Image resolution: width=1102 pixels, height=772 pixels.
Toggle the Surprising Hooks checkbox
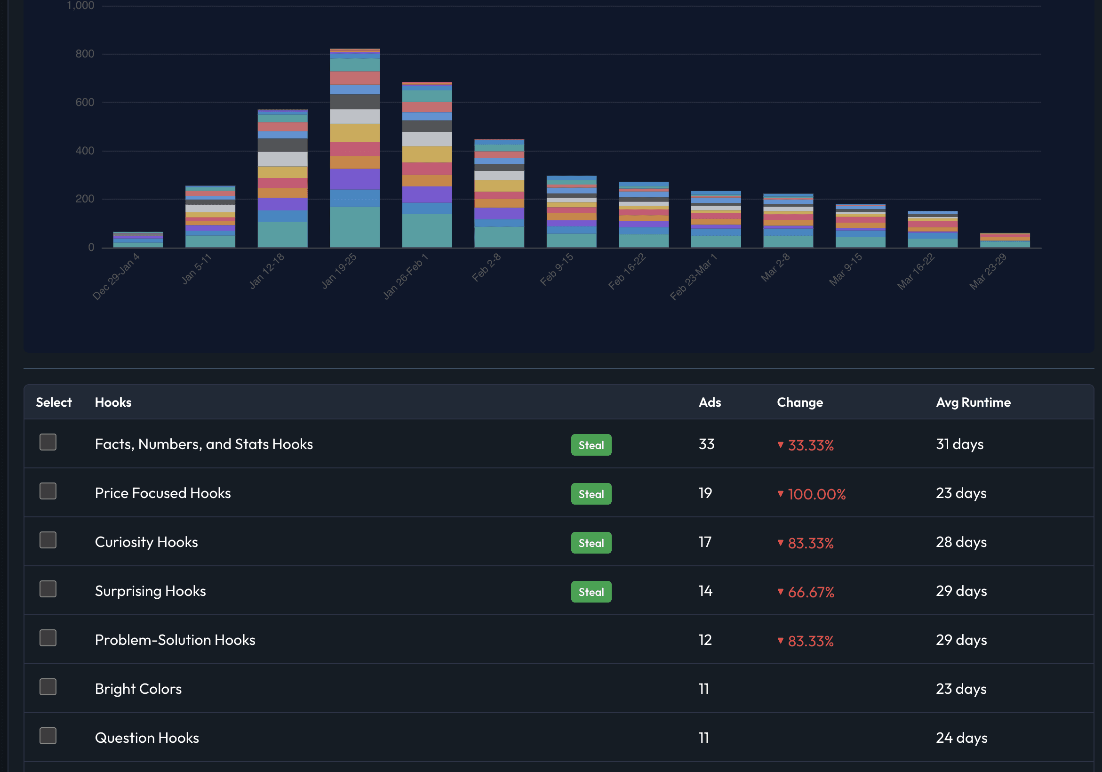click(x=48, y=589)
